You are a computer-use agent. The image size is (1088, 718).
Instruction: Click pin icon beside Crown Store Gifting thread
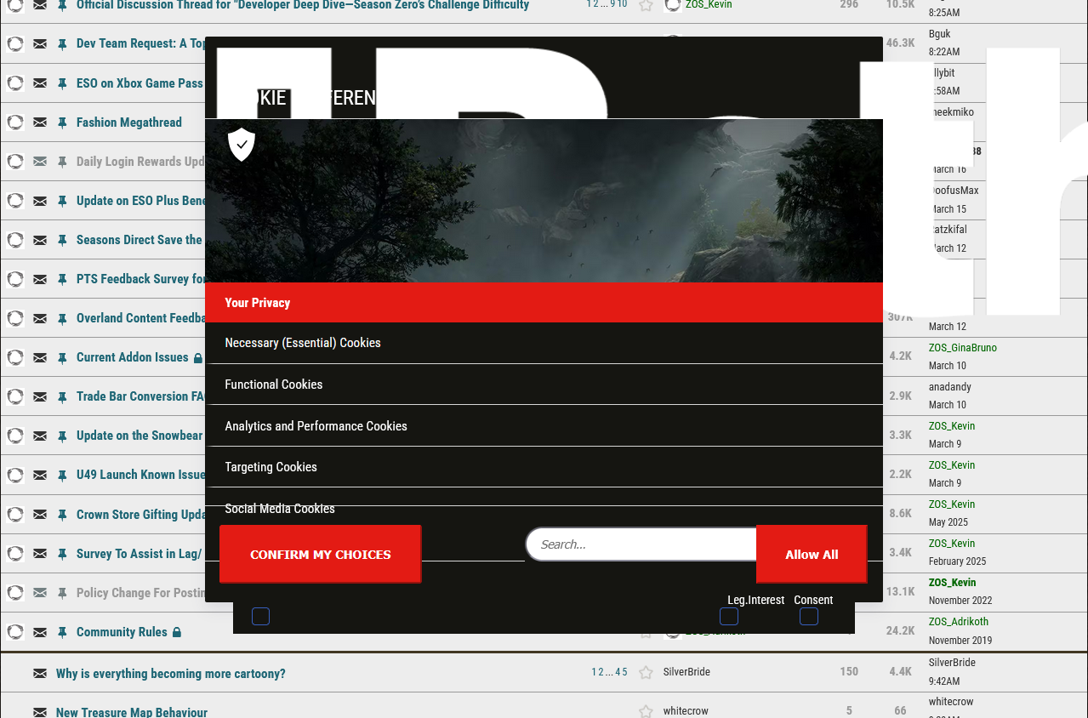click(x=62, y=515)
